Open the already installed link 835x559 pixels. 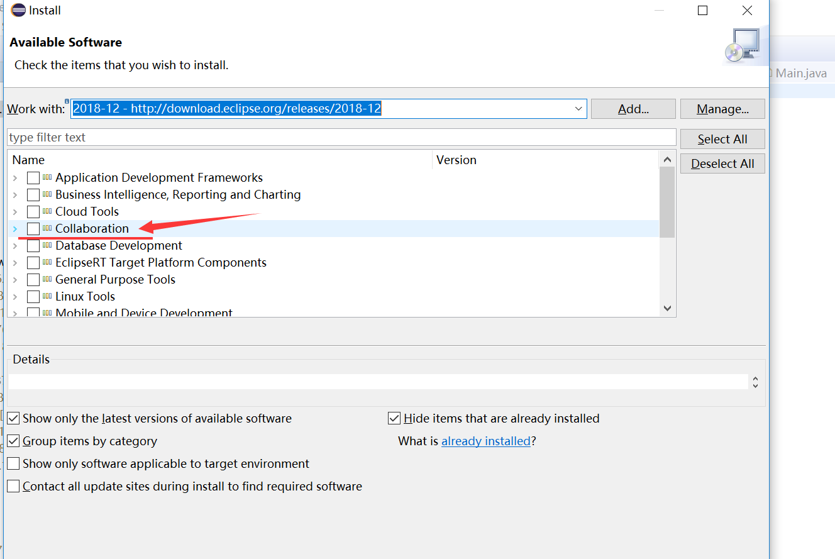point(485,441)
